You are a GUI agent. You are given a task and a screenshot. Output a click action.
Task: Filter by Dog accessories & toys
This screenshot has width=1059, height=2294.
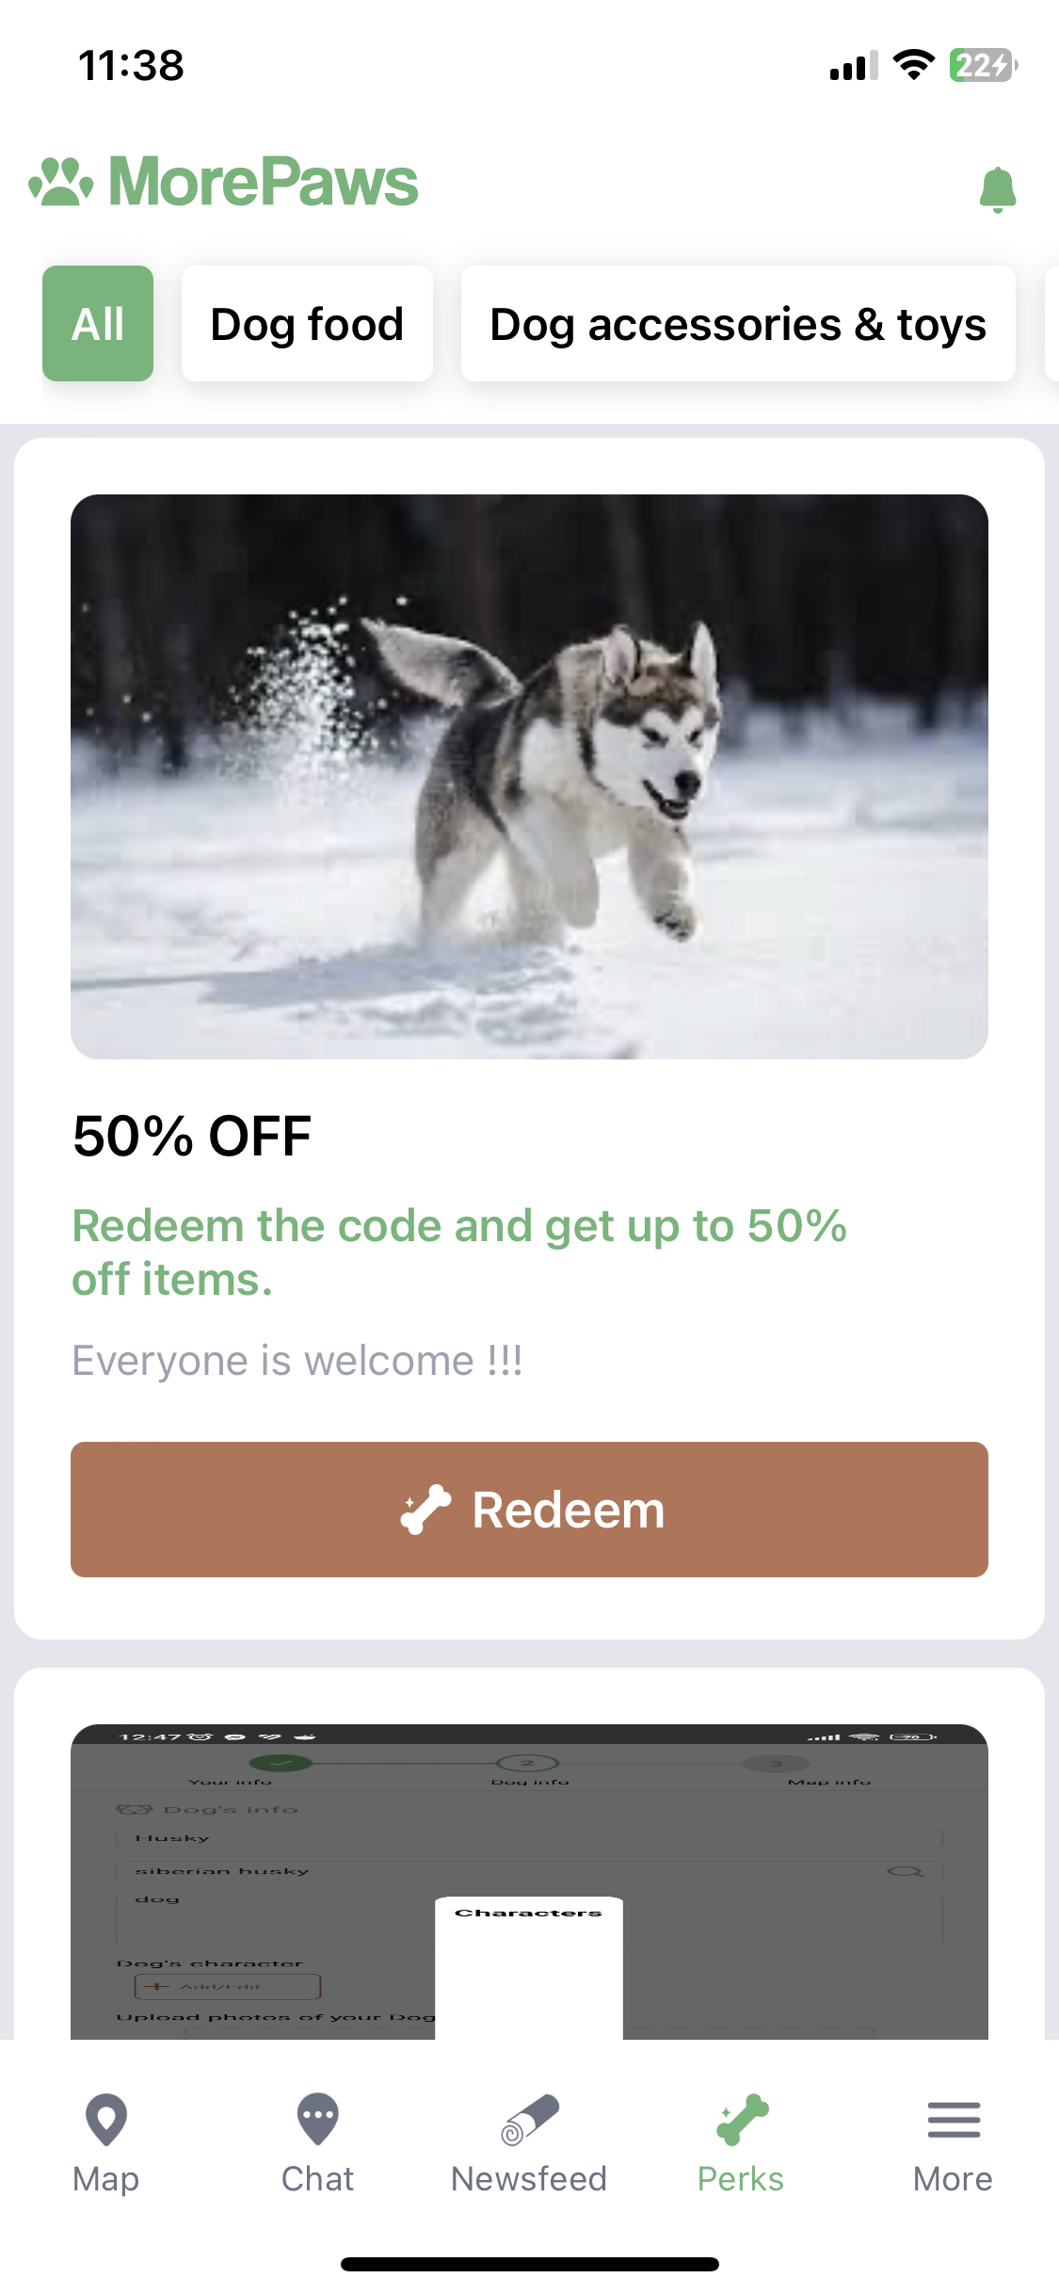click(738, 323)
